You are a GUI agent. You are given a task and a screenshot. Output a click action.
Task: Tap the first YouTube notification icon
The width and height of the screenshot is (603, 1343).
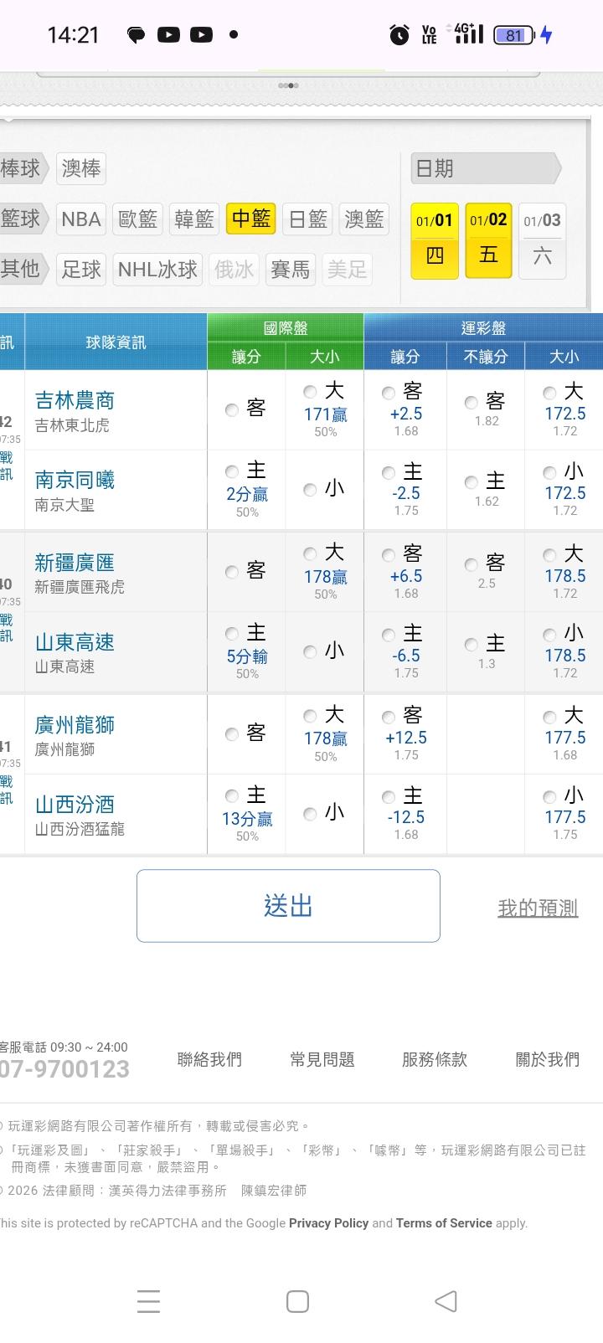point(168,35)
